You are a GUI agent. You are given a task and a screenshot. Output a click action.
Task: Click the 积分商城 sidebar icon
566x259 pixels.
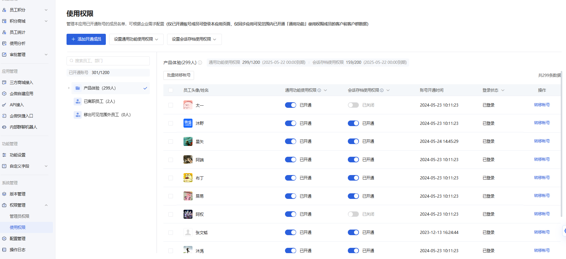[x=4, y=21]
